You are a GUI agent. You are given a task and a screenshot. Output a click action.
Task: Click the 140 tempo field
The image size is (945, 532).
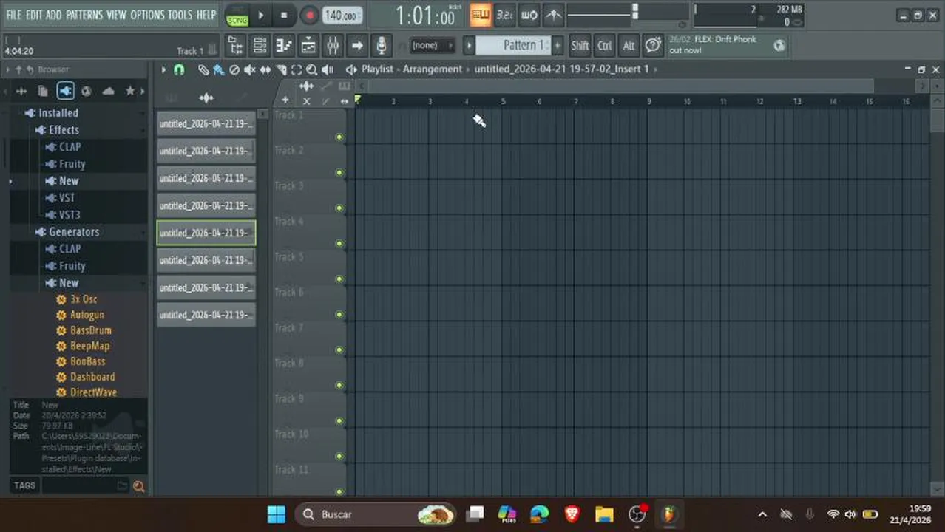point(342,15)
